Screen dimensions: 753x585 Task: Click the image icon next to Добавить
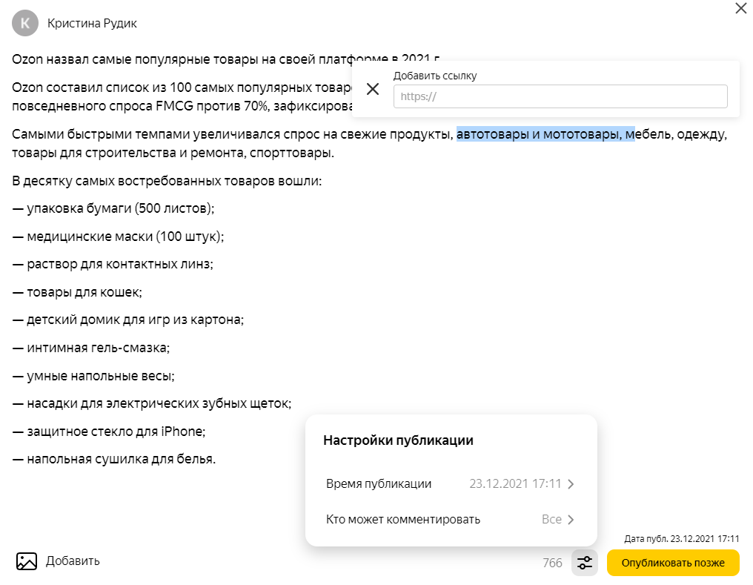tap(27, 561)
